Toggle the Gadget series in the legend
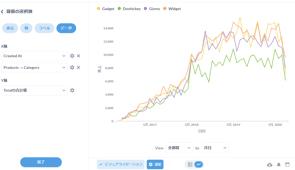 (x=105, y=8)
